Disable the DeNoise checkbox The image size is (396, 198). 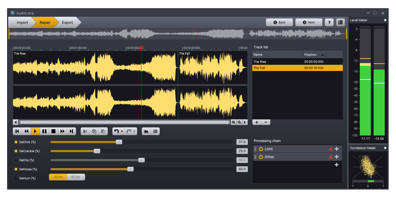pyautogui.click(x=16, y=169)
